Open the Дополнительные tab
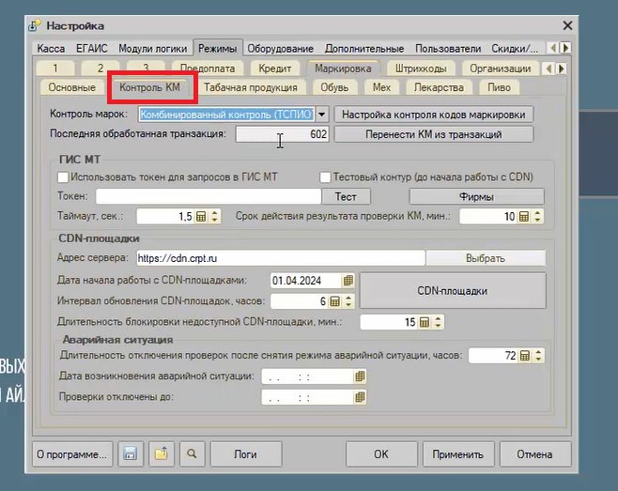The image size is (618, 491). tap(364, 49)
